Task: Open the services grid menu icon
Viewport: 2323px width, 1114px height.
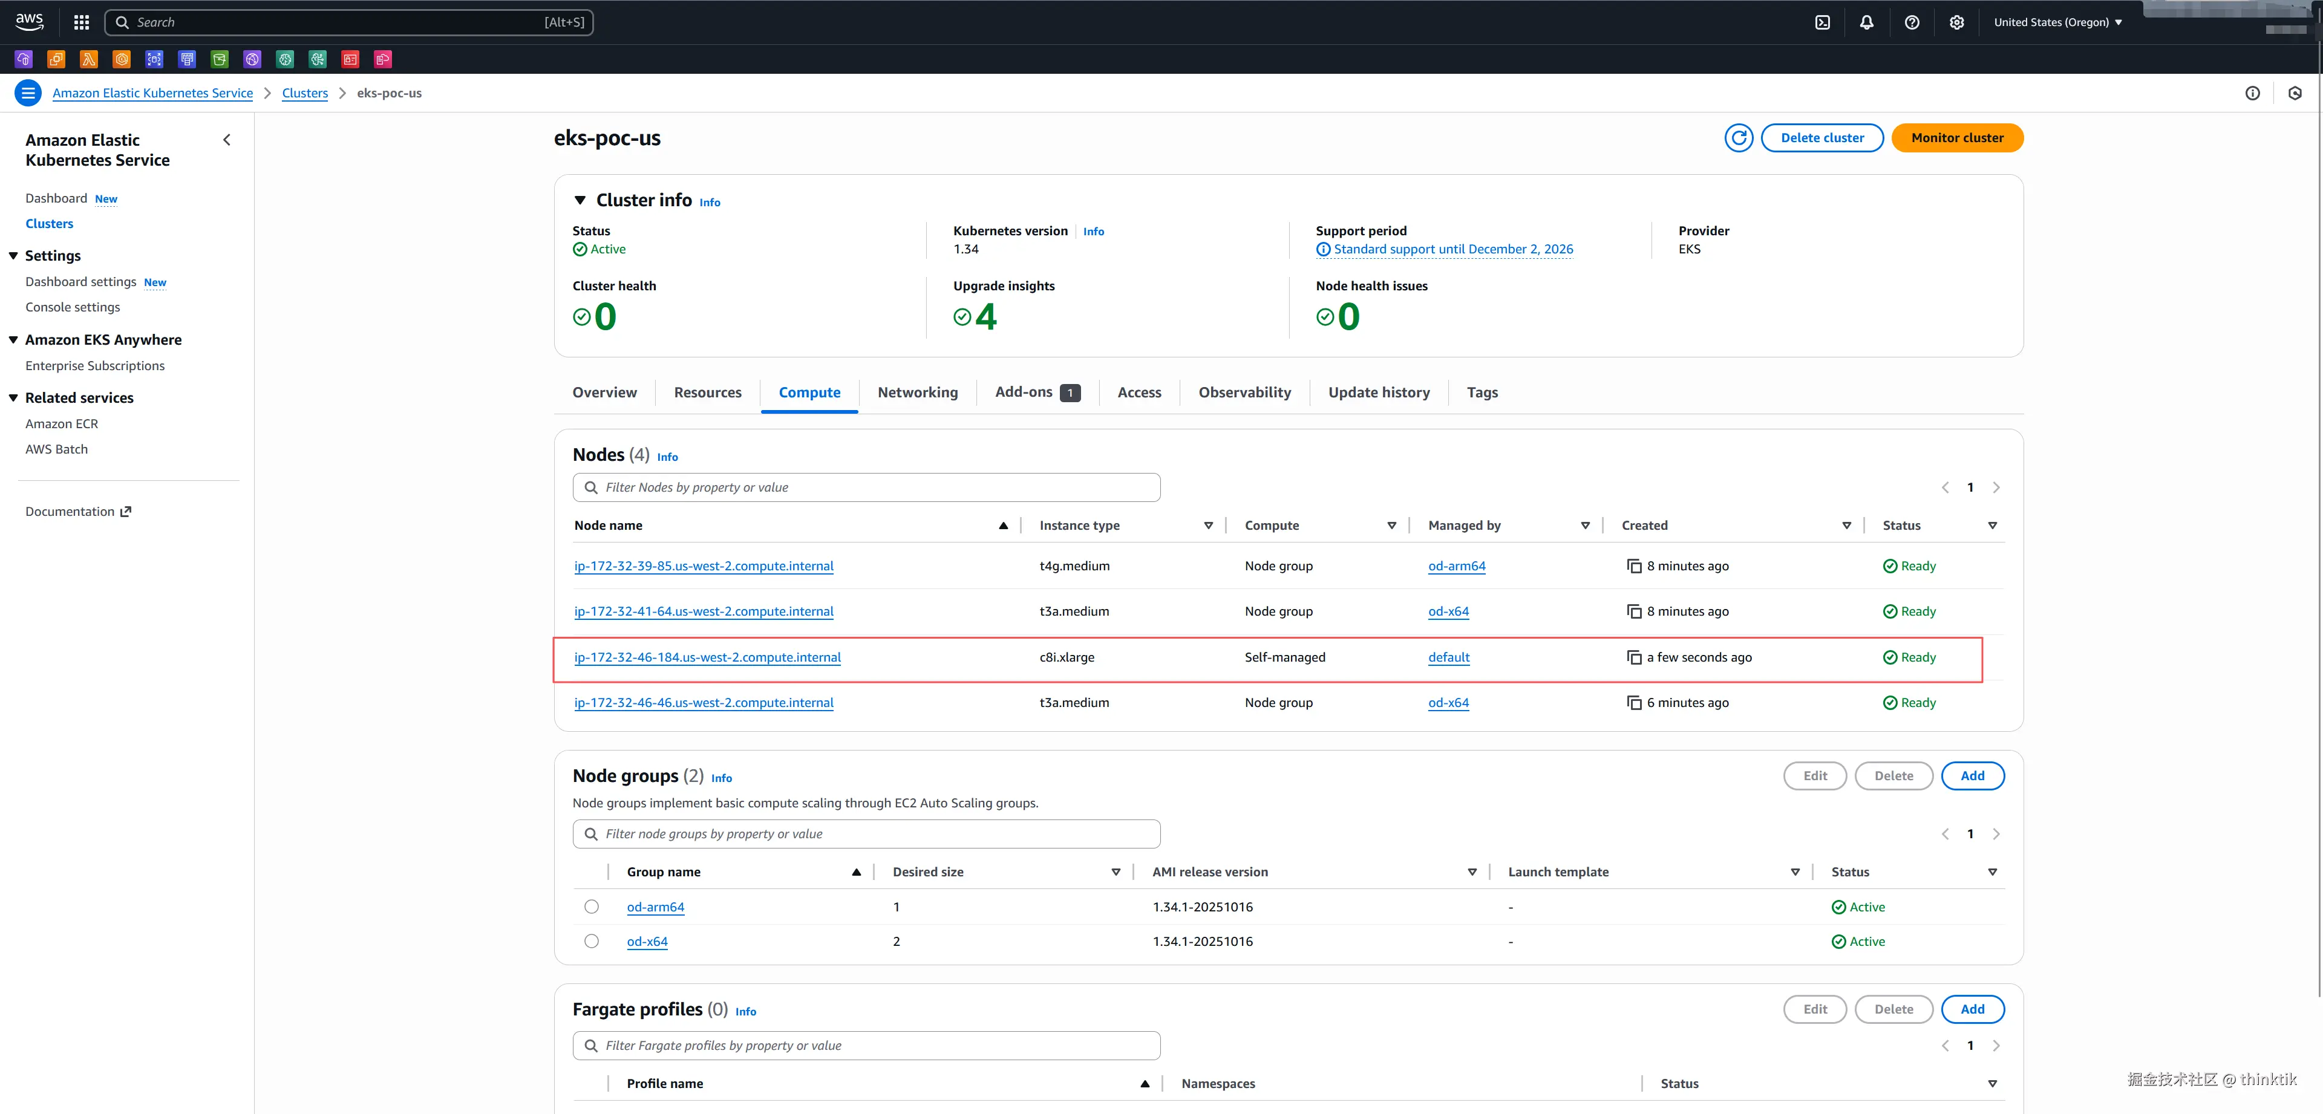Action: [81, 22]
